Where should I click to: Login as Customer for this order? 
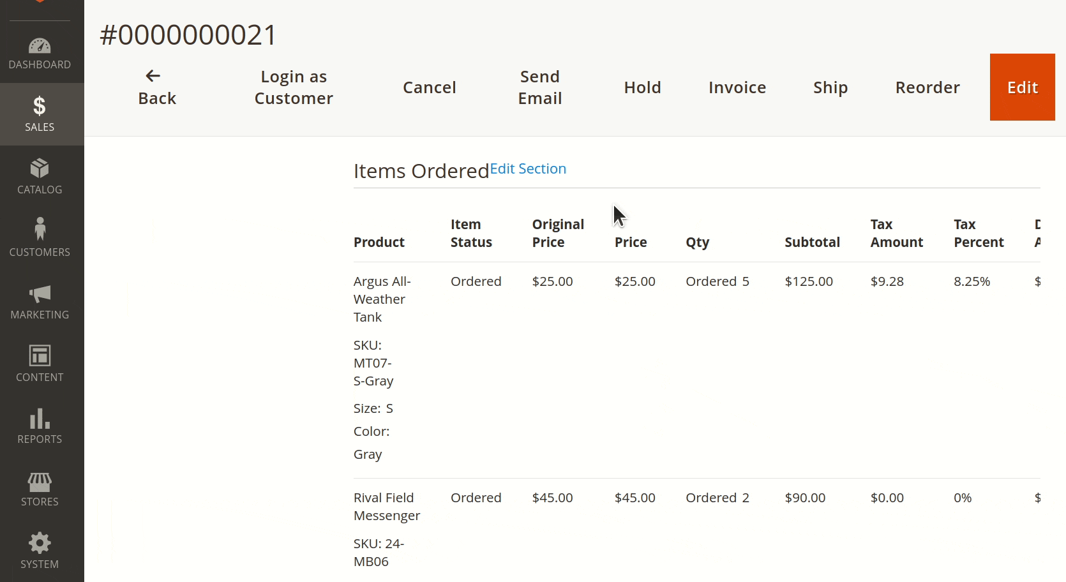[x=293, y=87]
